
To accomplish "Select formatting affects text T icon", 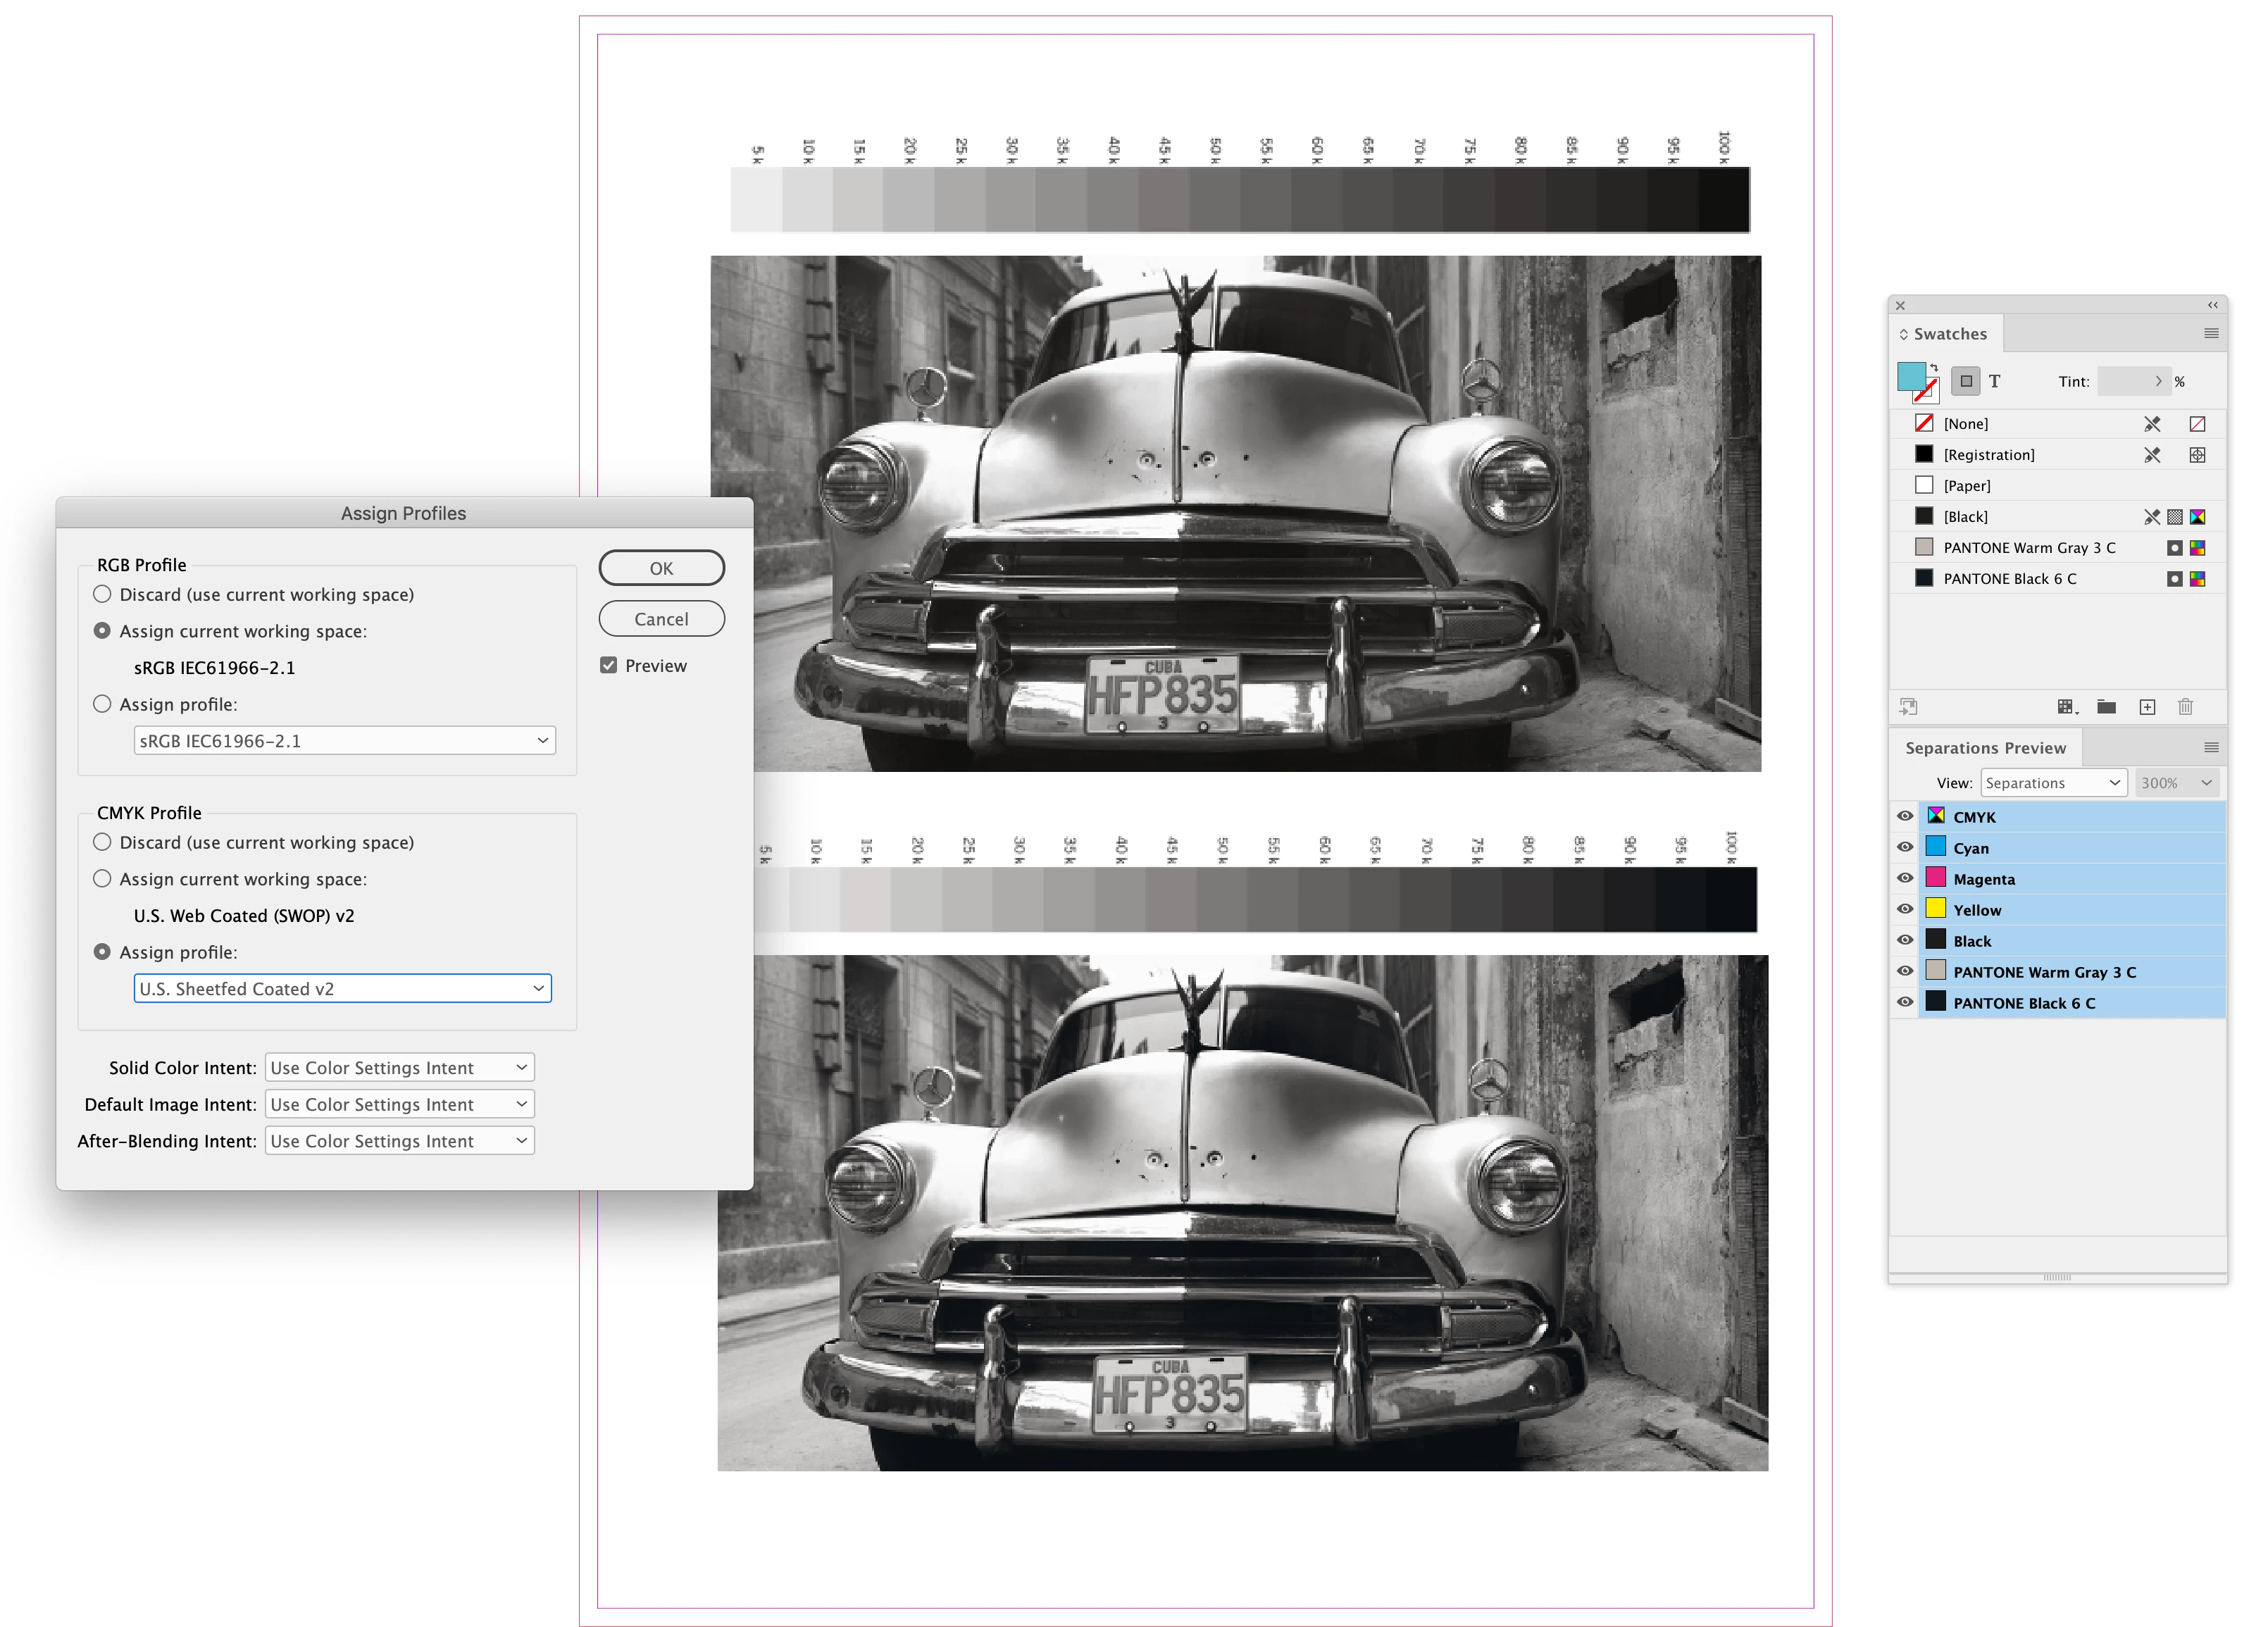I will [x=1994, y=381].
